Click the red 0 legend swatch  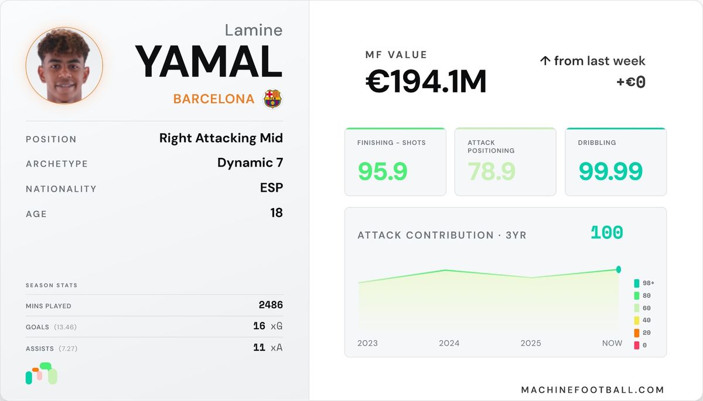point(637,345)
